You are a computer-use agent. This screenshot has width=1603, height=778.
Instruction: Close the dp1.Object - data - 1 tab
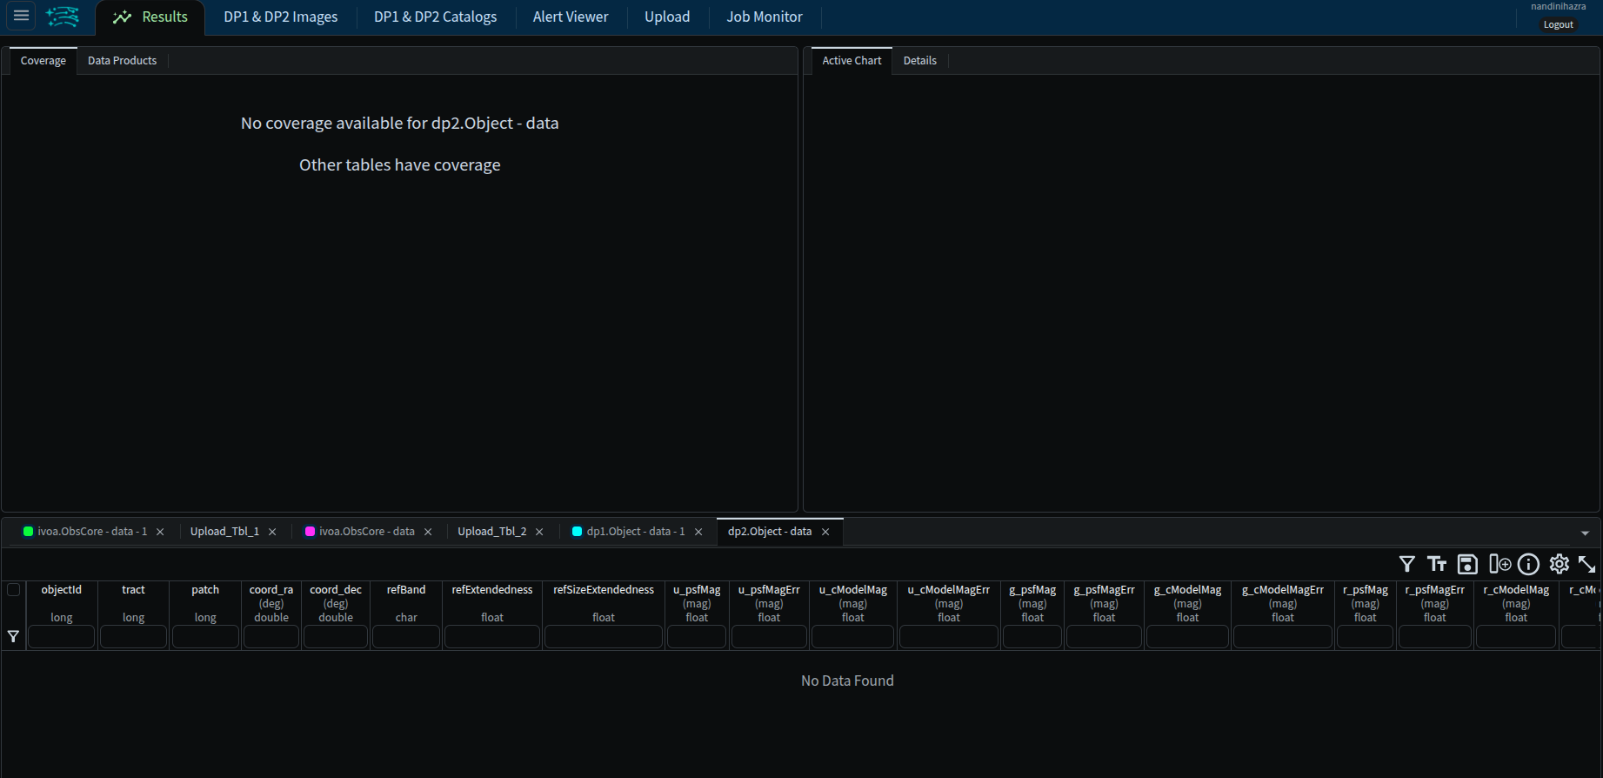click(698, 532)
